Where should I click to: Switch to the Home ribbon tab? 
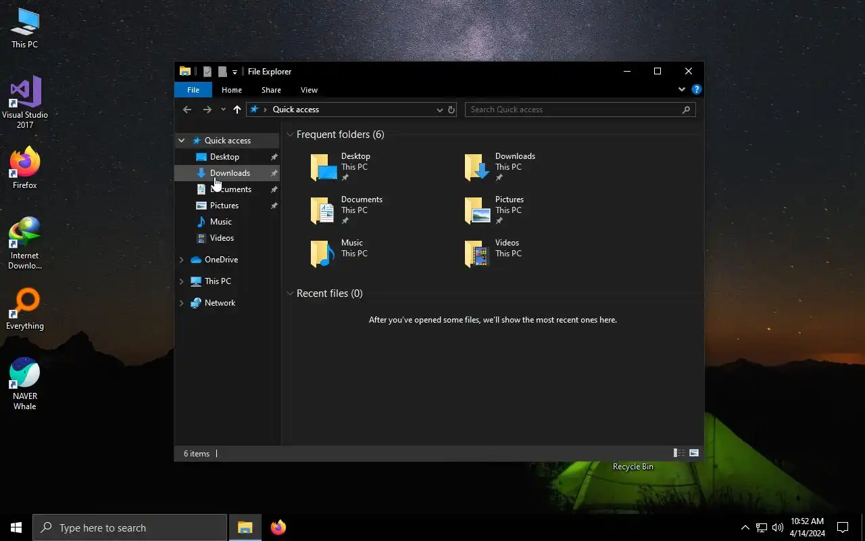(232, 90)
